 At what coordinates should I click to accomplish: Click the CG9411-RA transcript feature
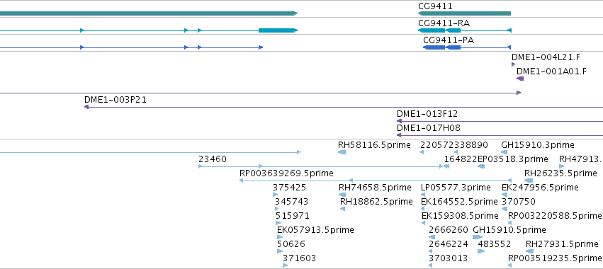click(465, 30)
